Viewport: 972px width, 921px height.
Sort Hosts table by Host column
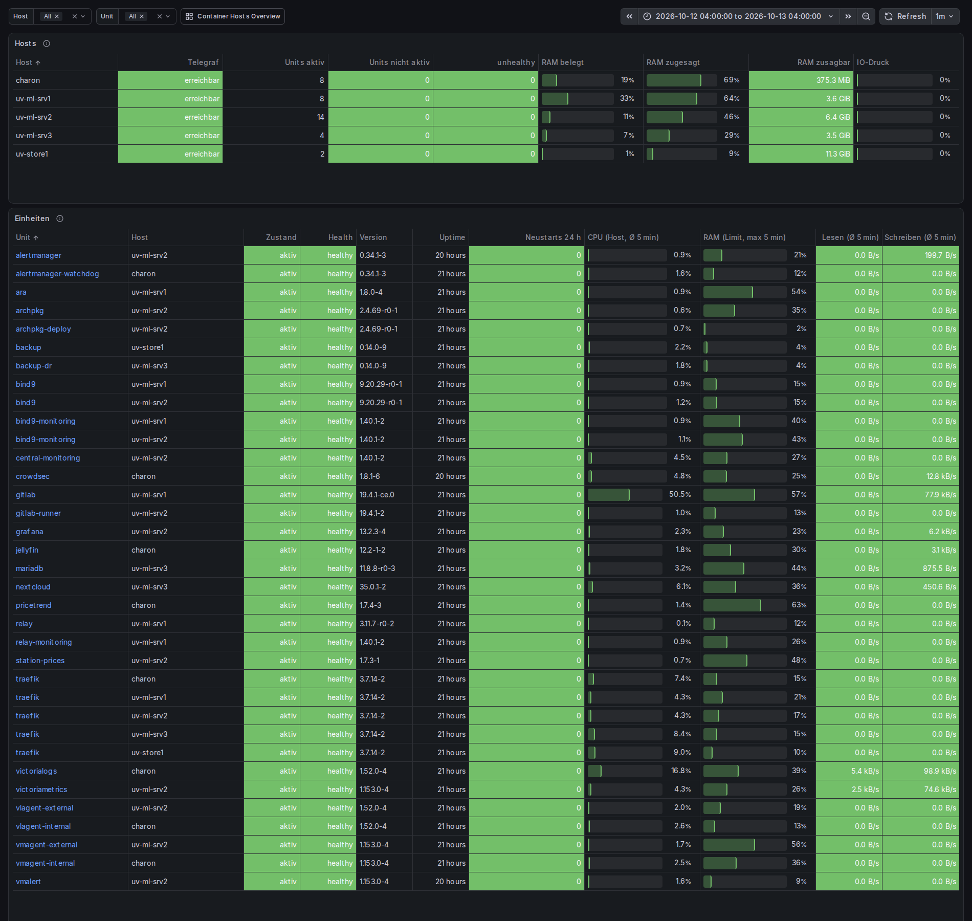[x=28, y=62]
